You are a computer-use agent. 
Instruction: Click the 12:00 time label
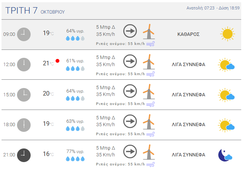(x=9, y=65)
